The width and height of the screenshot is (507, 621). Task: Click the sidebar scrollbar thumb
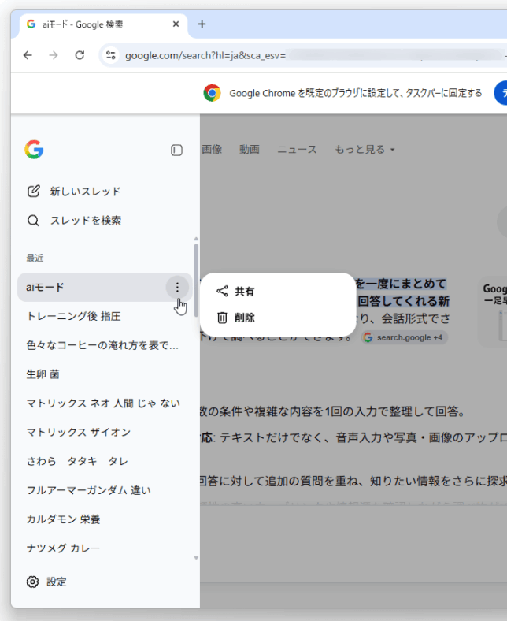click(x=196, y=280)
